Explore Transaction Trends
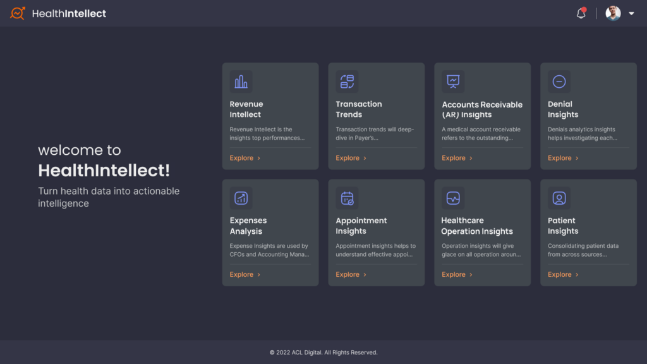Screen dimensions: 647x364 (x=351, y=158)
